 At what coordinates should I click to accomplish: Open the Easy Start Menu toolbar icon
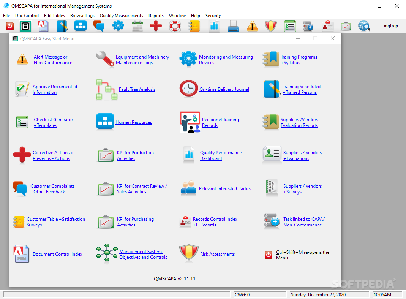pyautogui.click(x=25, y=26)
